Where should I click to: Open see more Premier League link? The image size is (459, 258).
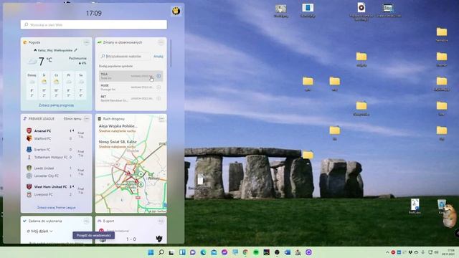pyautogui.click(x=56, y=207)
